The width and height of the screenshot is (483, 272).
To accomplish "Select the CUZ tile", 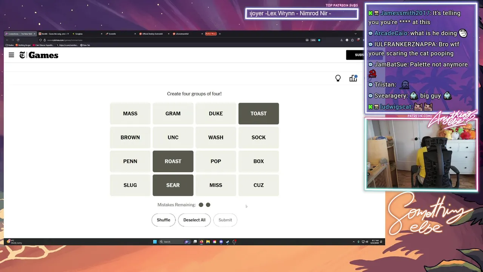I will click(258, 185).
